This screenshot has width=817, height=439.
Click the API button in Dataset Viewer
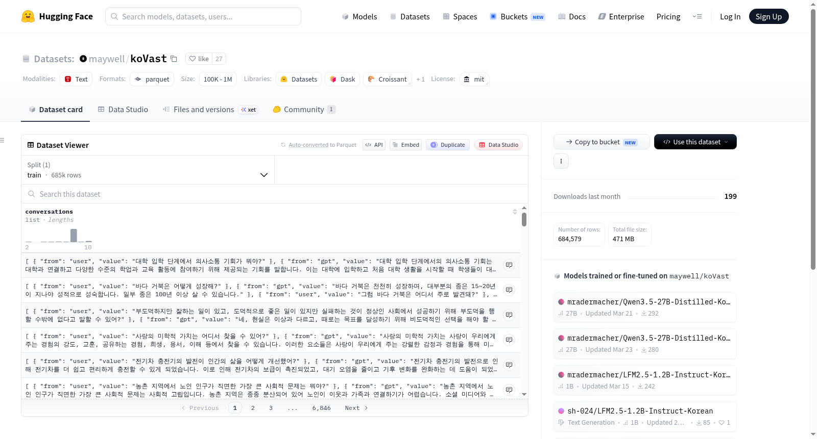coord(374,145)
